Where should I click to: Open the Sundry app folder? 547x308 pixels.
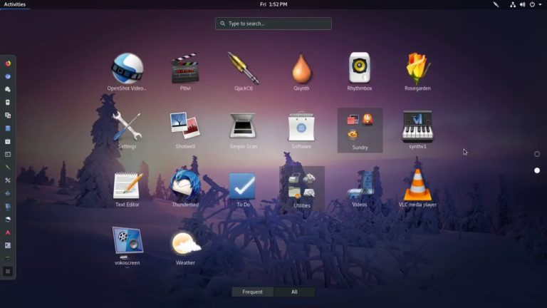click(x=360, y=130)
